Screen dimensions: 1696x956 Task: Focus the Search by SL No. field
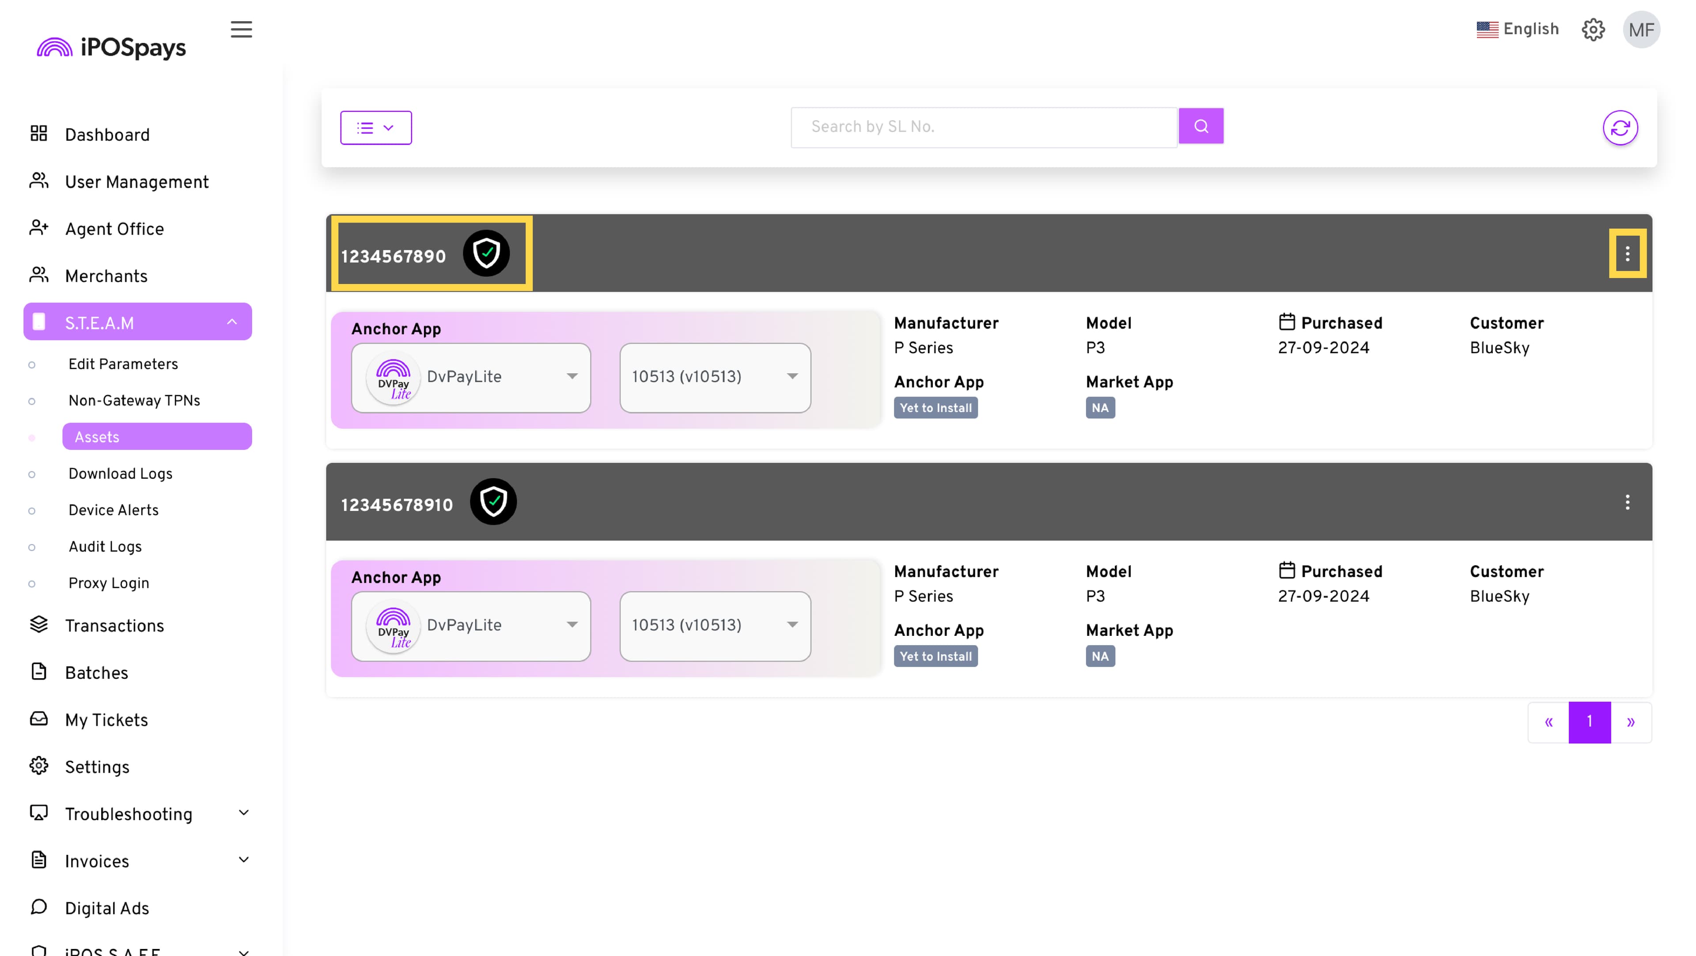(984, 127)
